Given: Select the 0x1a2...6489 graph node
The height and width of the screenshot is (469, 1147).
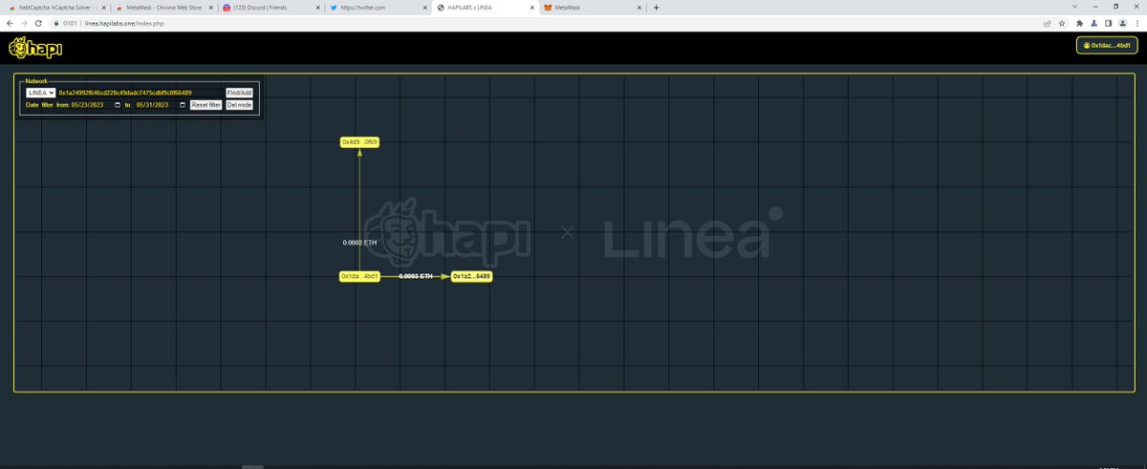Looking at the screenshot, I should pos(472,276).
